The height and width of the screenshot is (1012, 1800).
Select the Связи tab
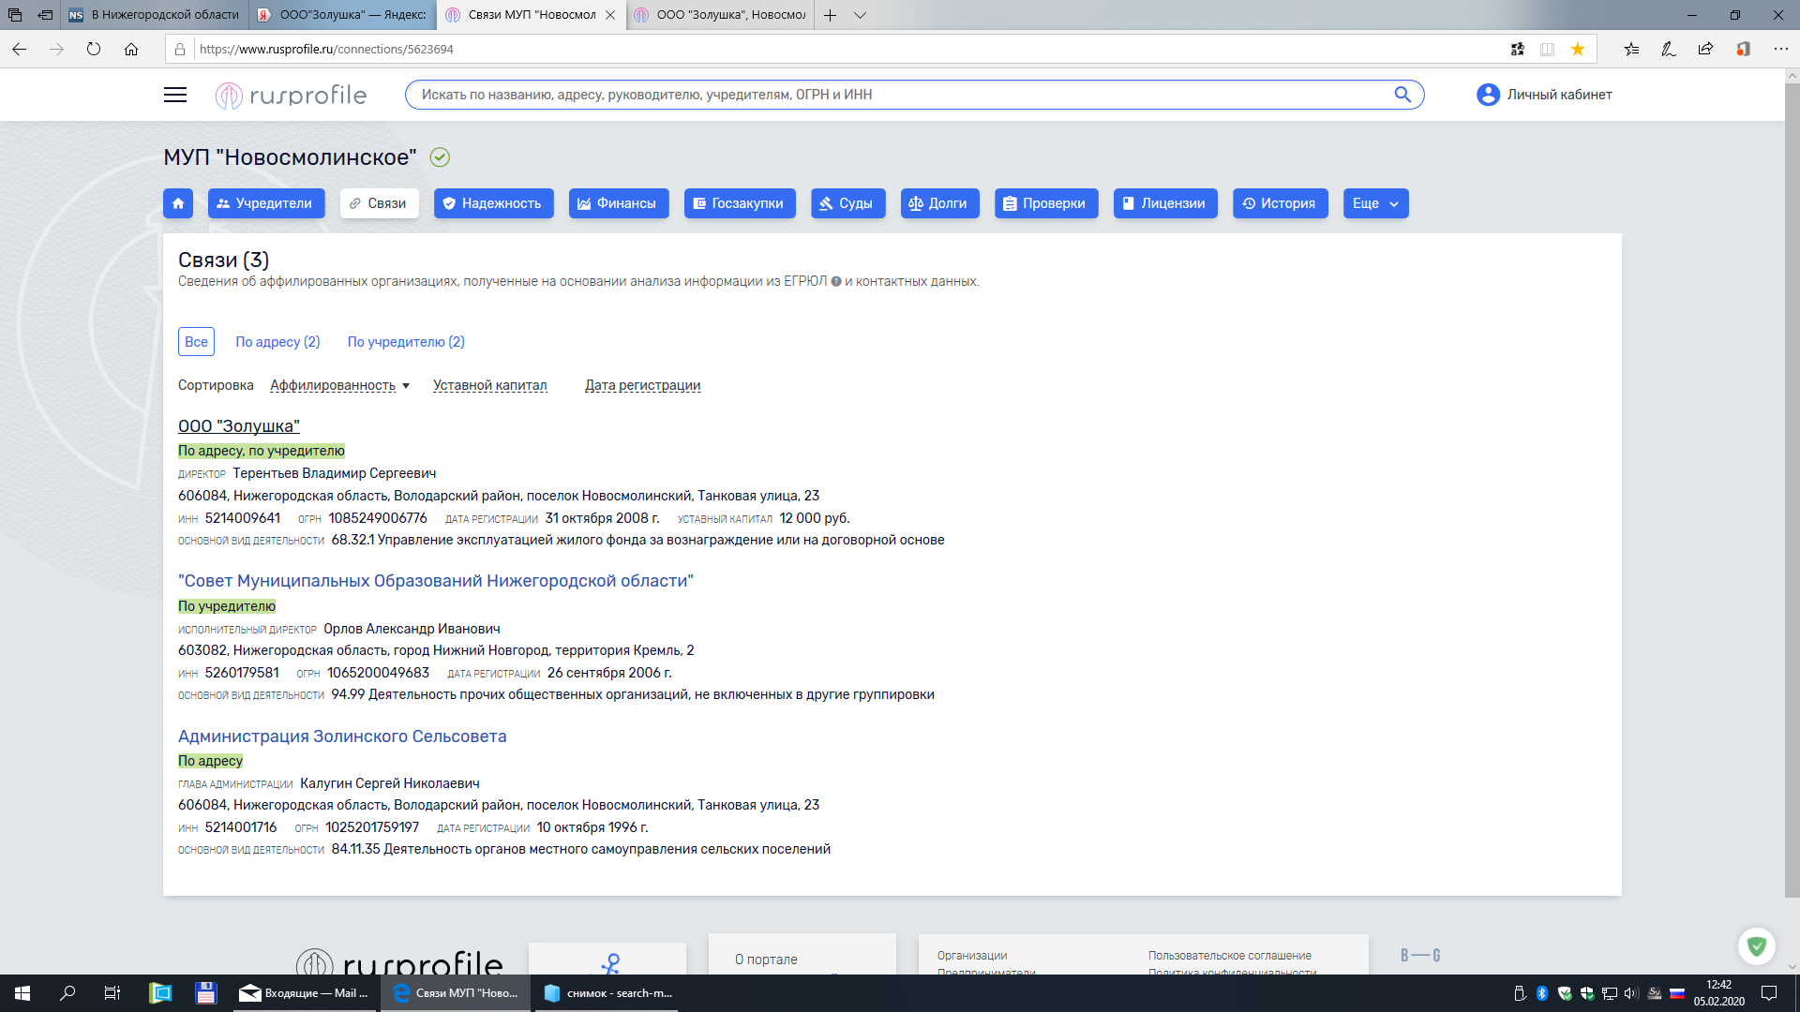coord(379,203)
